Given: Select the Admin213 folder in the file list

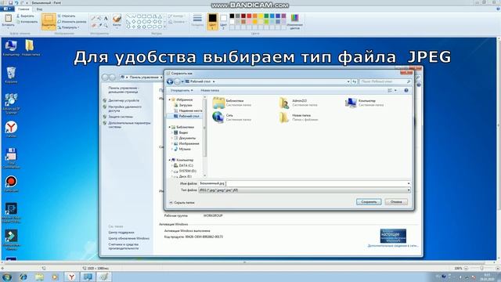Looking at the screenshot, I should coord(297,103).
